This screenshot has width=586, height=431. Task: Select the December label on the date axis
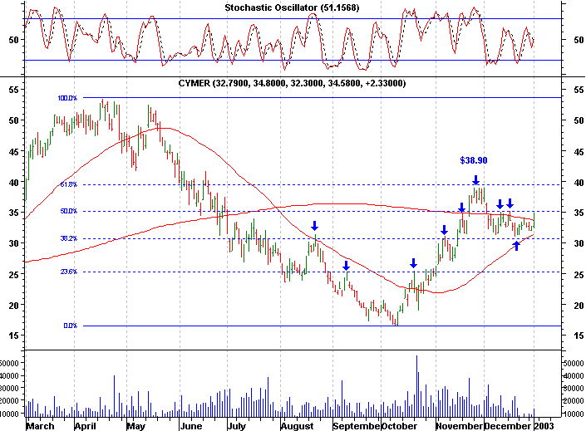(507, 426)
